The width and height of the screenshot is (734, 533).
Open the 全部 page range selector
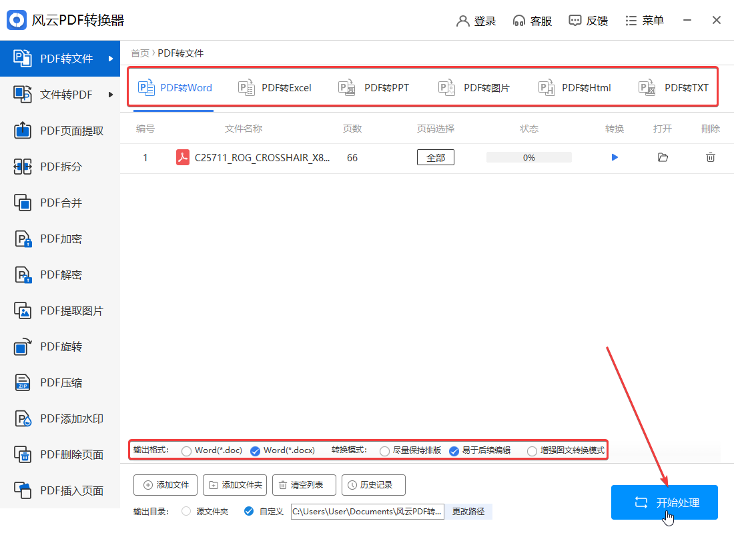click(436, 157)
